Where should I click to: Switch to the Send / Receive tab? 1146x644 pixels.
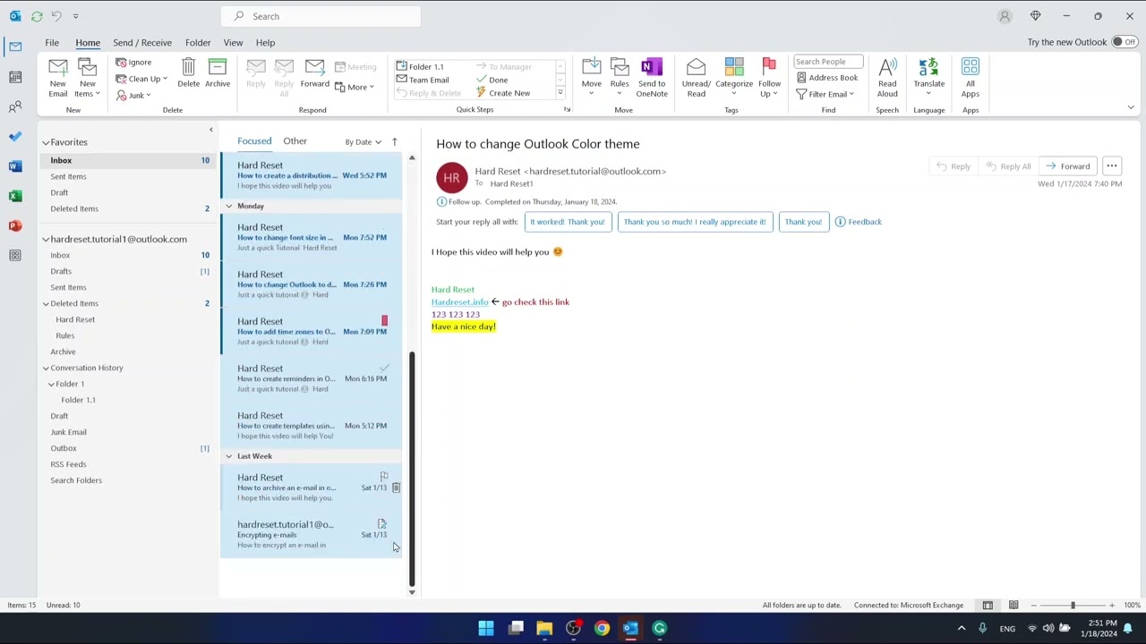[142, 42]
